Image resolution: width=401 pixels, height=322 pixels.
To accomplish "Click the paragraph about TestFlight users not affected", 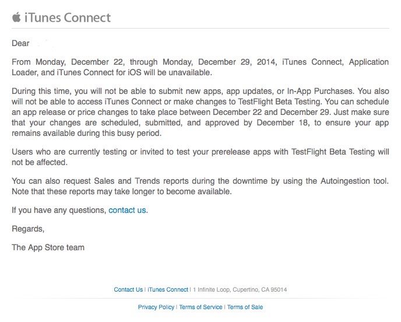I will [200, 157].
